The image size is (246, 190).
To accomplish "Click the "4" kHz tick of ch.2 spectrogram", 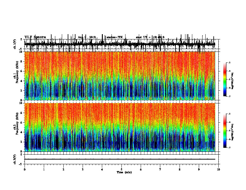I will pos(21,133).
